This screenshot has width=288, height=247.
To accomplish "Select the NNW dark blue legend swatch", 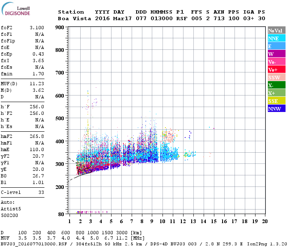I will 276,108.
